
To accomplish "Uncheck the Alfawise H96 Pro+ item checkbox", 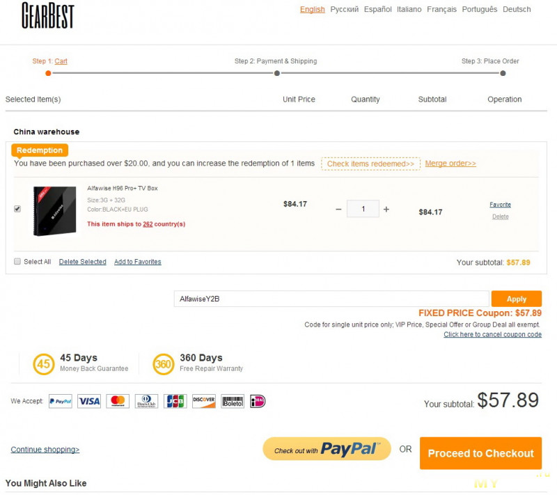I will 17,209.
